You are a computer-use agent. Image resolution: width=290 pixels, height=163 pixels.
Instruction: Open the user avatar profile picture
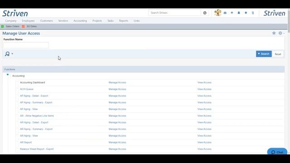coord(217,13)
